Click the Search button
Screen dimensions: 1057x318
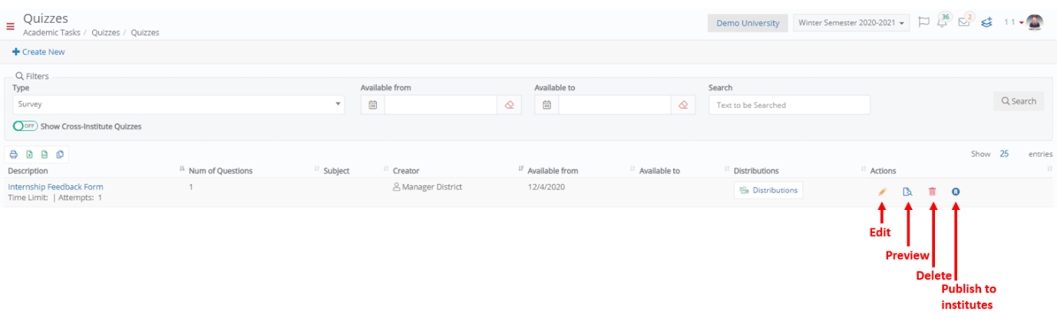click(x=1019, y=101)
